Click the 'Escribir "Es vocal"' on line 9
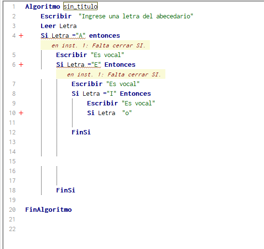The width and height of the screenshot is (264, 249). (x=121, y=103)
